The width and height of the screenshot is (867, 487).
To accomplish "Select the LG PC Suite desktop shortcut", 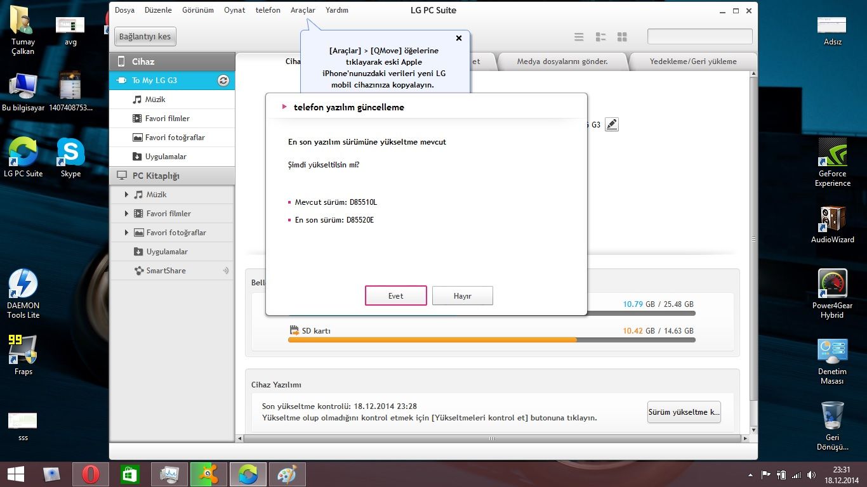I will 23,157.
